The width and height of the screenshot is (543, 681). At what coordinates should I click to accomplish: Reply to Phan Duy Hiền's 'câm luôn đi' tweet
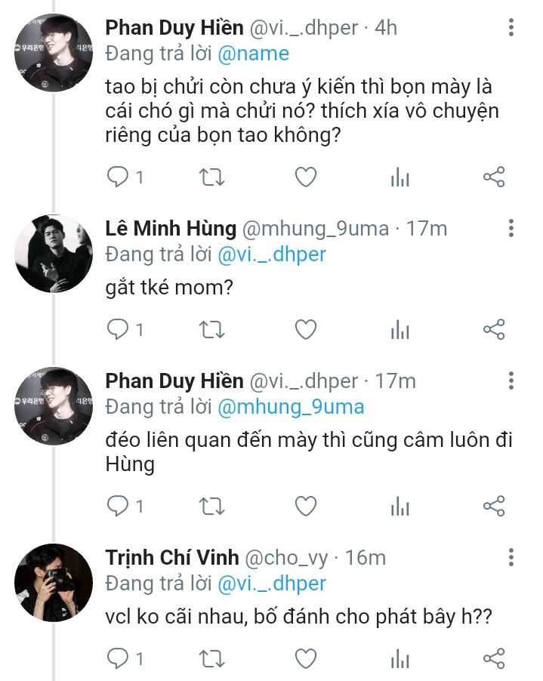click(x=117, y=506)
